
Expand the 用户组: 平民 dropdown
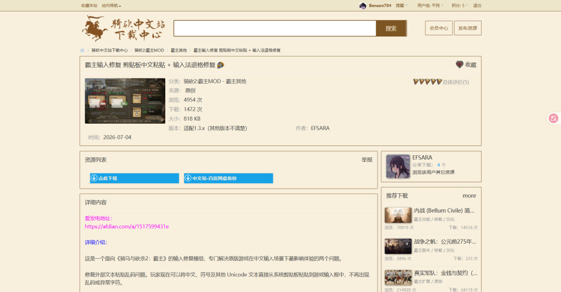(x=430, y=5)
